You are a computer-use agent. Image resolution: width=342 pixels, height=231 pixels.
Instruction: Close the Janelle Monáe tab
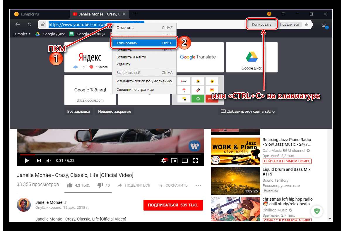click(124, 14)
